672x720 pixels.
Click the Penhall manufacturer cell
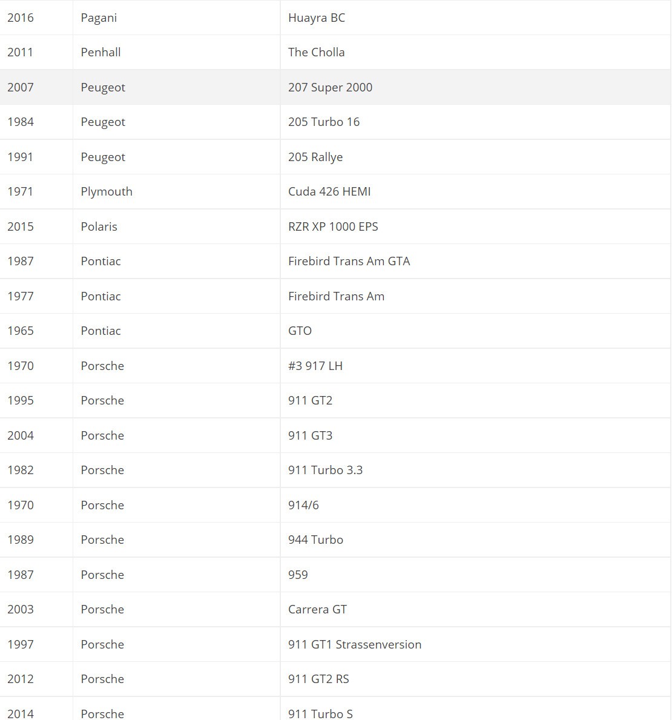[100, 52]
